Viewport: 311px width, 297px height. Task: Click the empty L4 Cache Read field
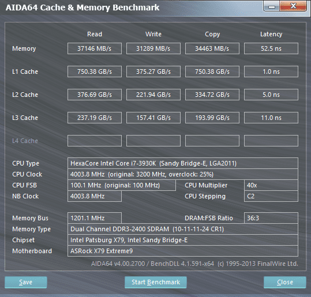pos(95,141)
